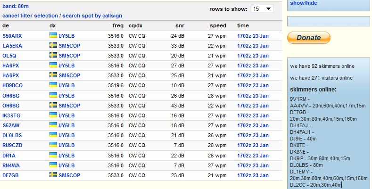Click the time link in the DL0LBS row
The height and width of the screenshot is (189, 372).
point(253,135)
